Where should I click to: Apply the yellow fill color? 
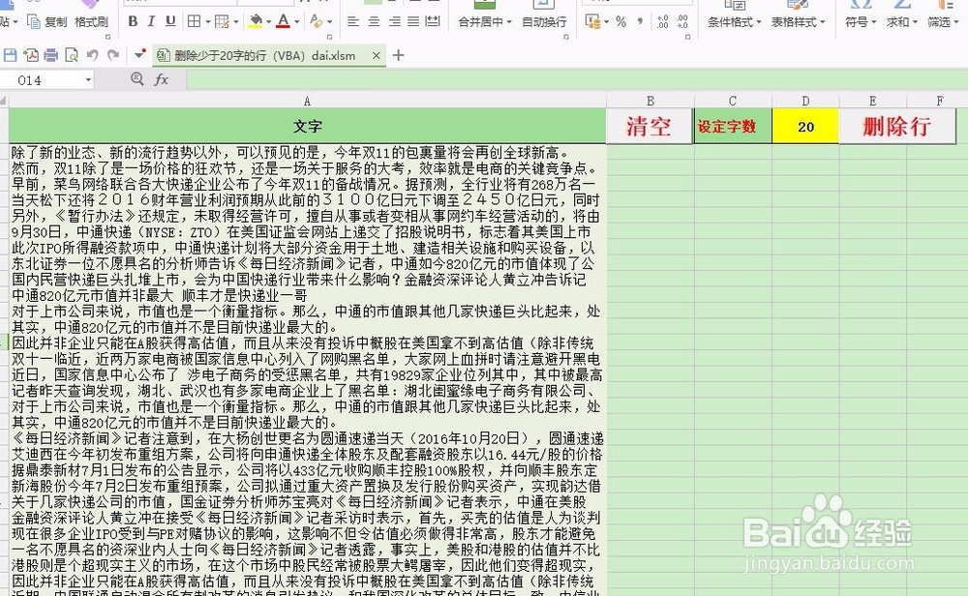255,21
